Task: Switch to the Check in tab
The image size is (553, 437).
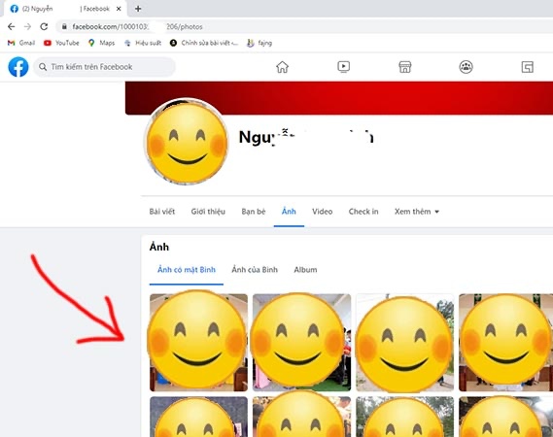Action: pos(363,212)
